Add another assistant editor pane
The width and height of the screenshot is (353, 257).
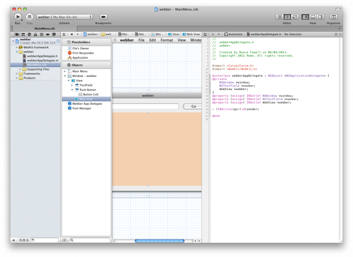coord(336,34)
